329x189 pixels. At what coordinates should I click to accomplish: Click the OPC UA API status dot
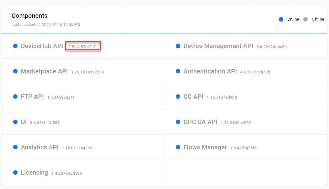(x=178, y=122)
